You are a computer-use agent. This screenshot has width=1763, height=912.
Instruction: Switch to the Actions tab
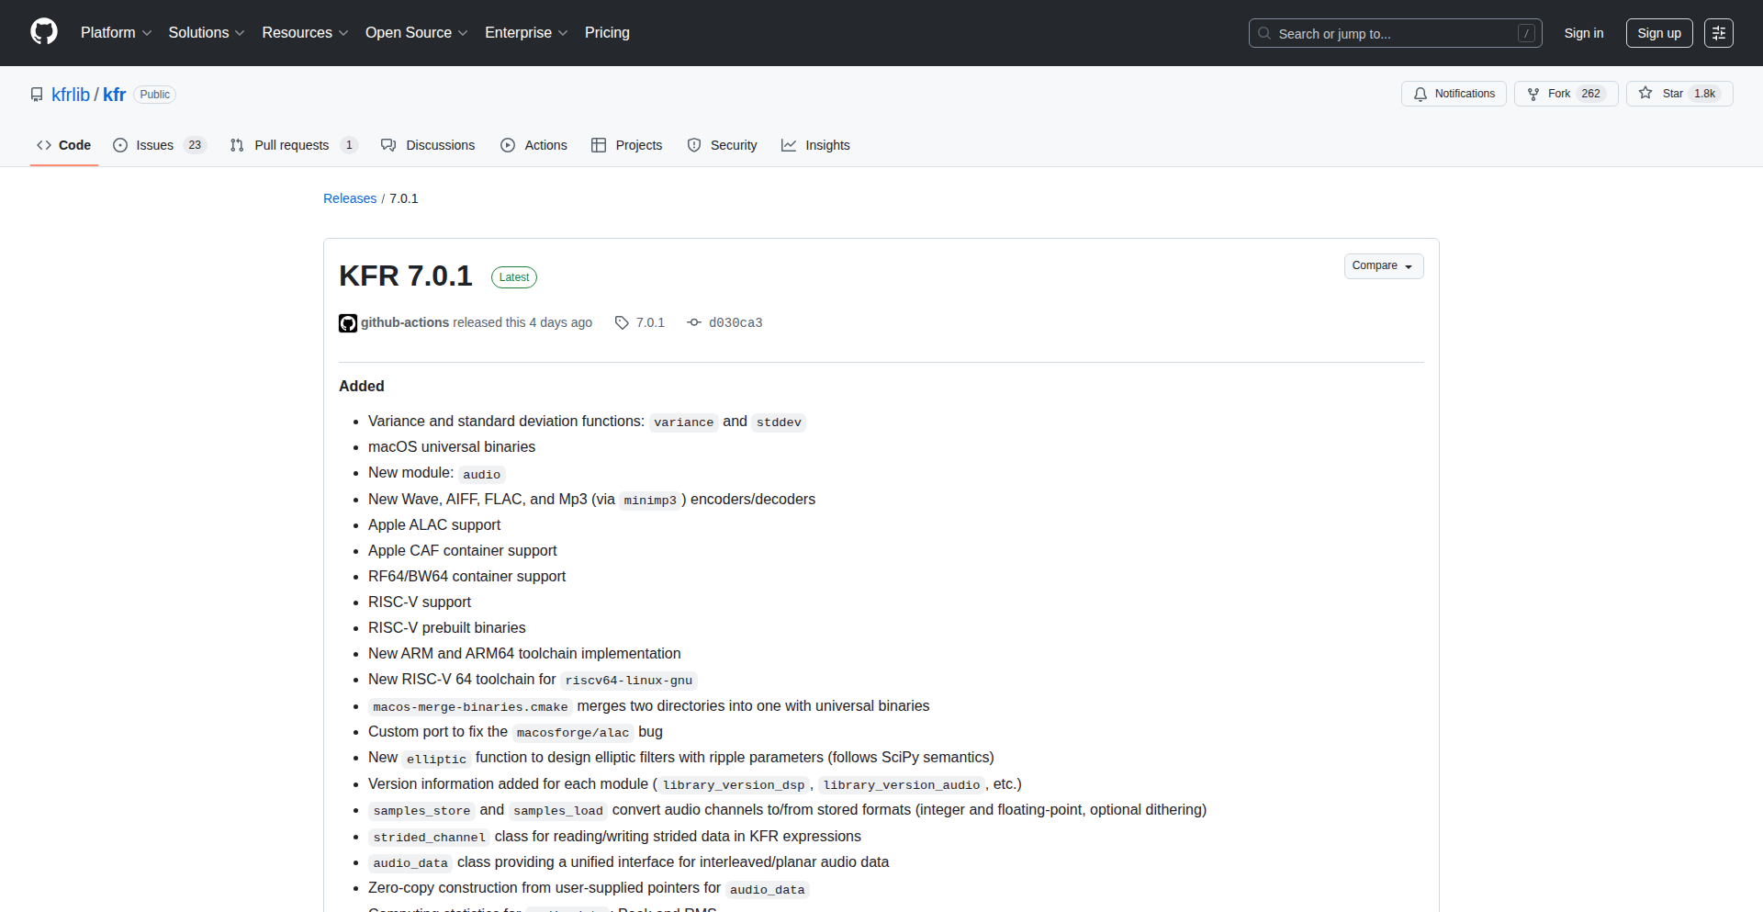[533, 145]
